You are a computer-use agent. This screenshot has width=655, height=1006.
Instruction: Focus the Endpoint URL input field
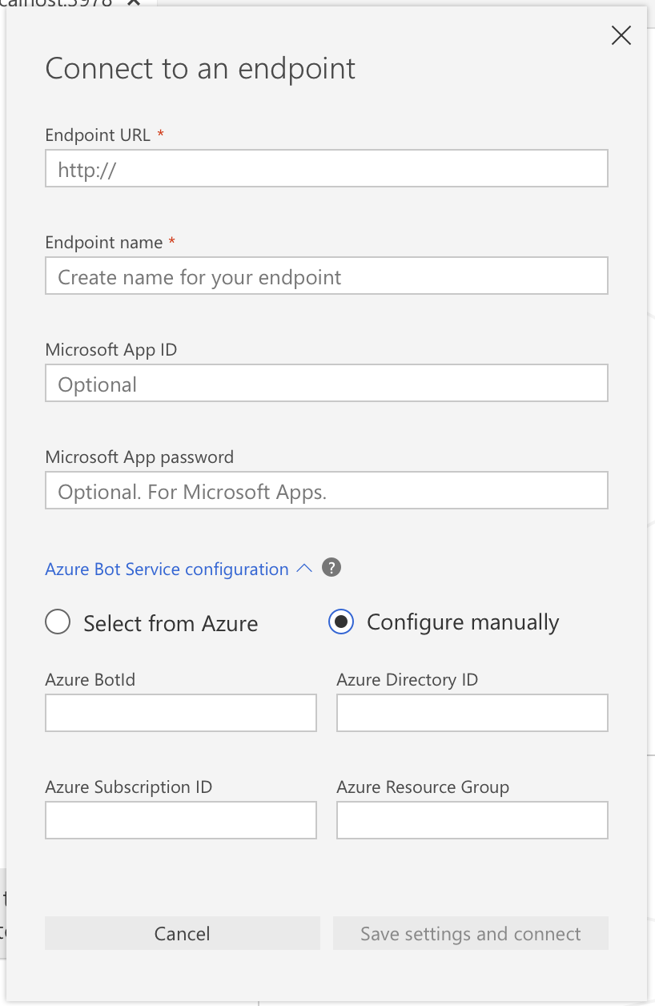[327, 169]
